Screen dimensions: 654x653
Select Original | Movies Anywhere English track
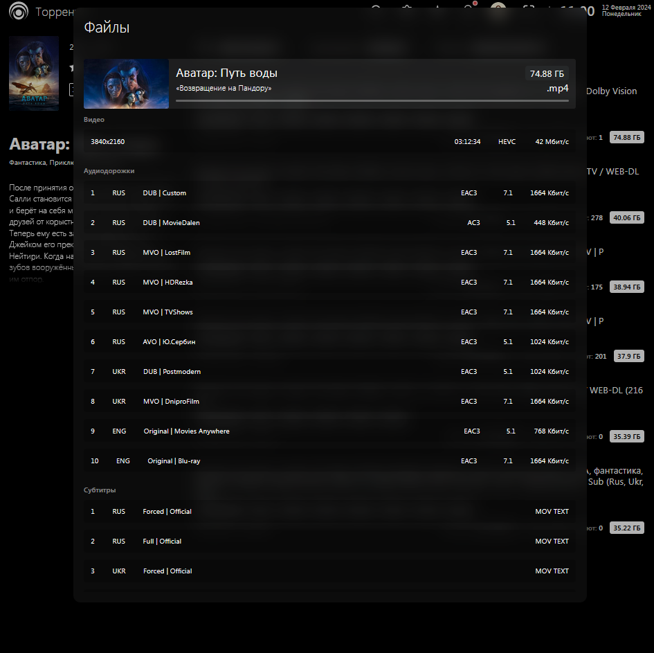tap(329, 431)
